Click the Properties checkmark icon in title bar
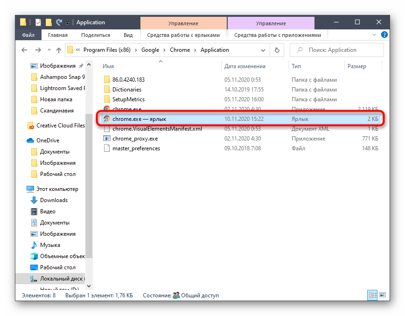The image size is (405, 316). pyautogui.click(x=38, y=22)
